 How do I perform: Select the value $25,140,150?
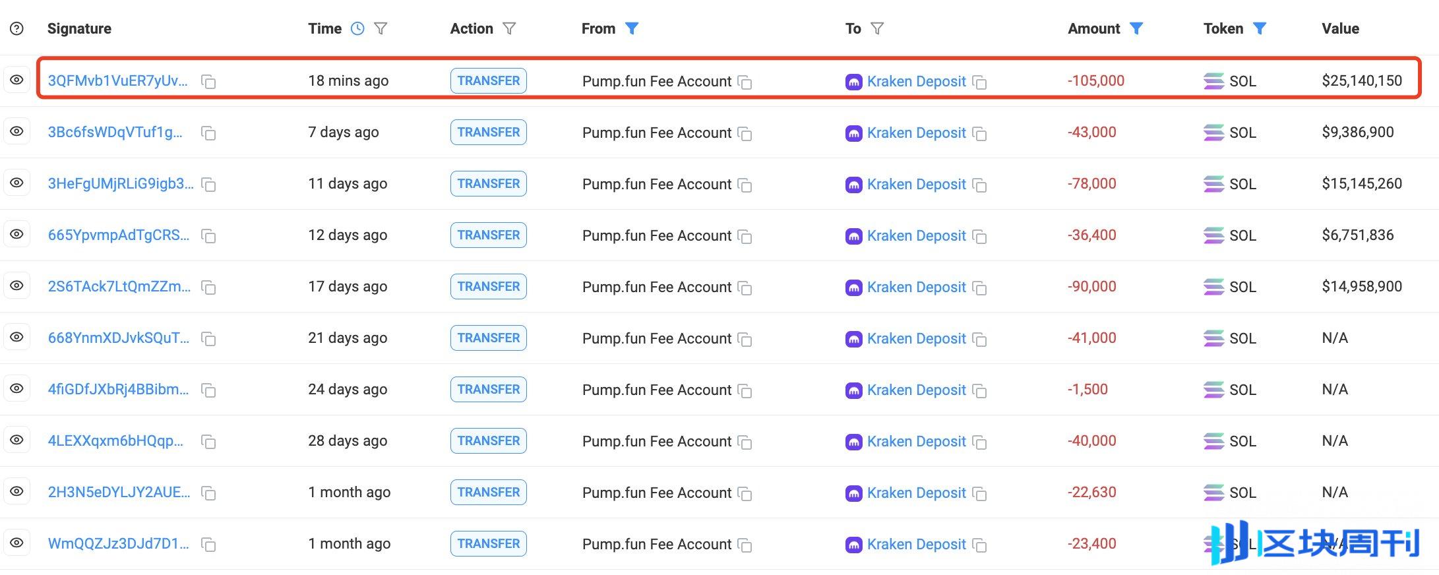pyautogui.click(x=1362, y=80)
